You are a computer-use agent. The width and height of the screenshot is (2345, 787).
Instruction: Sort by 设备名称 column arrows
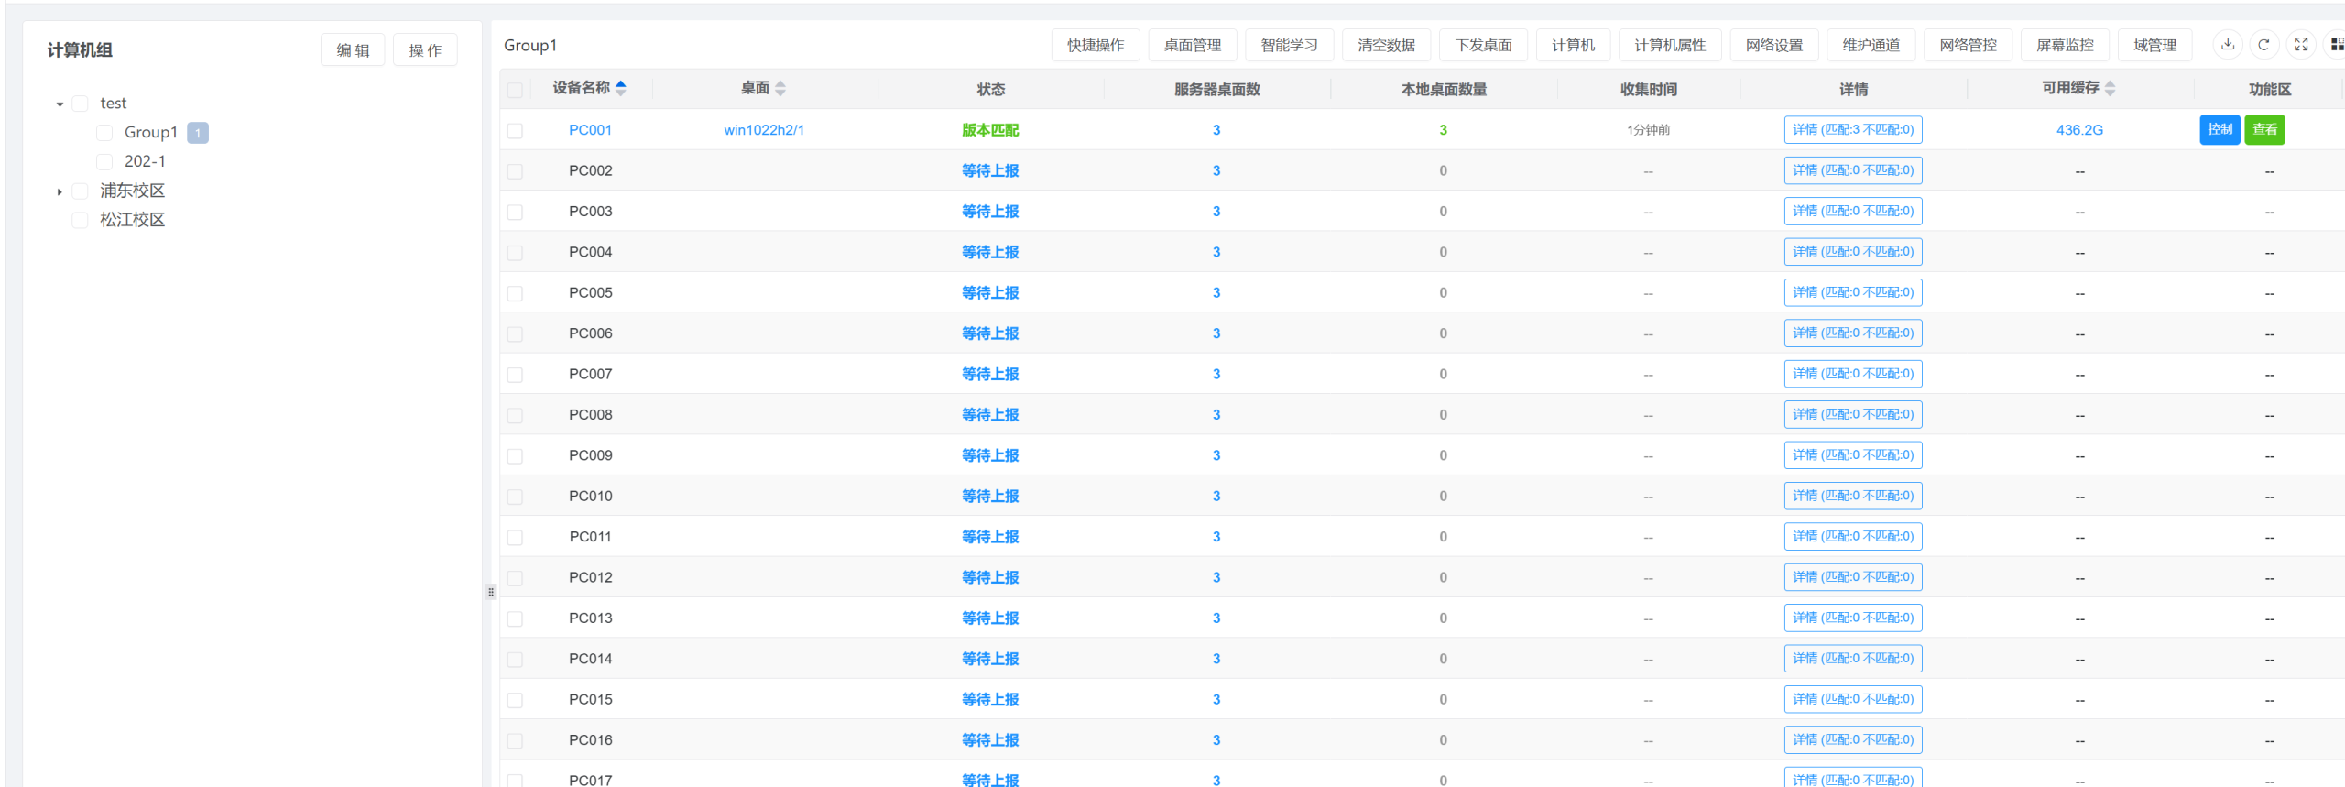click(x=621, y=88)
